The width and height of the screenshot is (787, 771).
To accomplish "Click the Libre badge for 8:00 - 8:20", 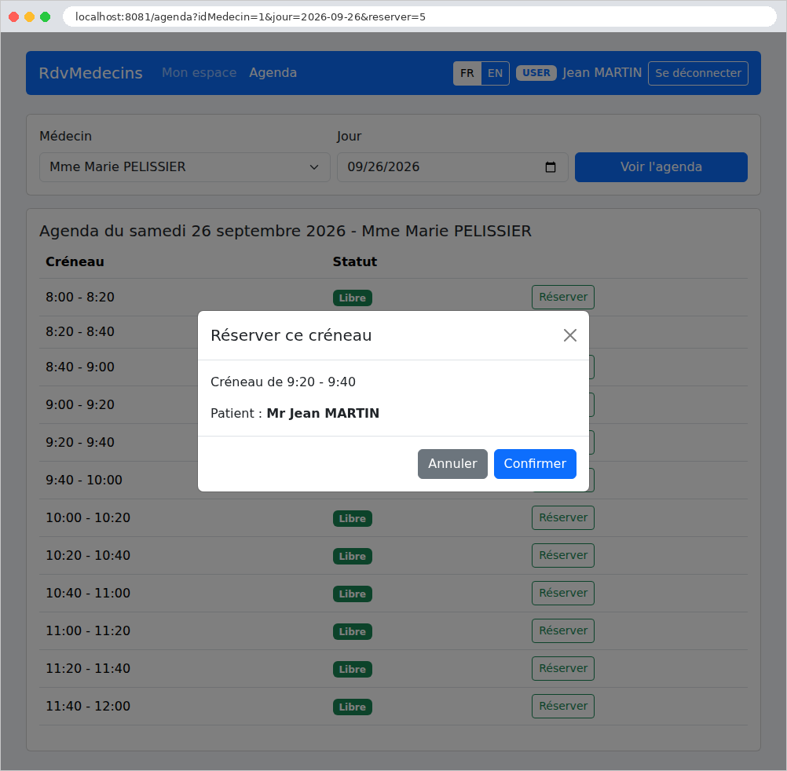I will pos(353,298).
